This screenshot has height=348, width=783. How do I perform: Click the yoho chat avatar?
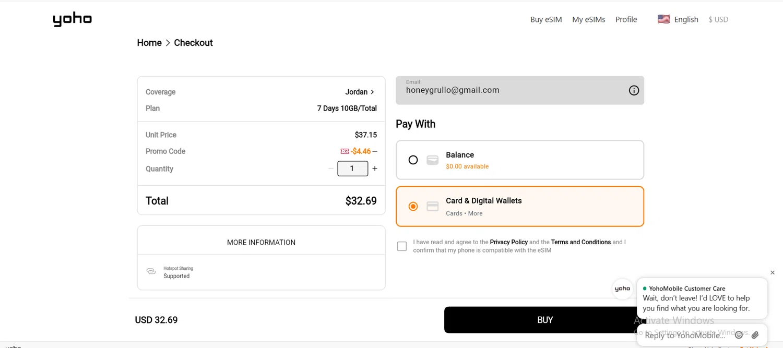[622, 289]
